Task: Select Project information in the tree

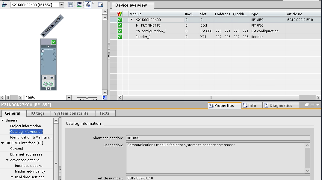Action: tap(25, 126)
